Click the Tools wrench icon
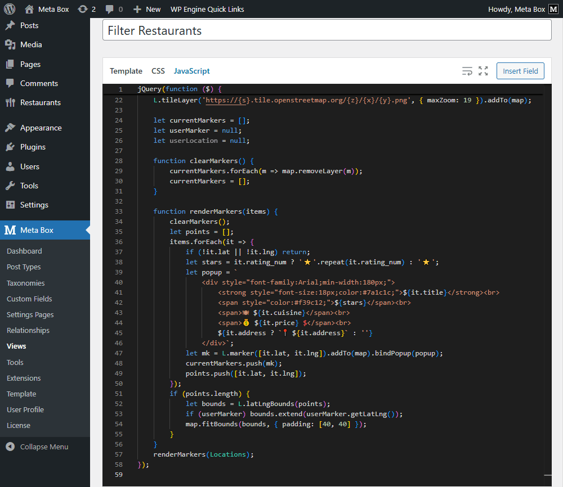The width and height of the screenshot is (563, 487). [x=11, y=186]
